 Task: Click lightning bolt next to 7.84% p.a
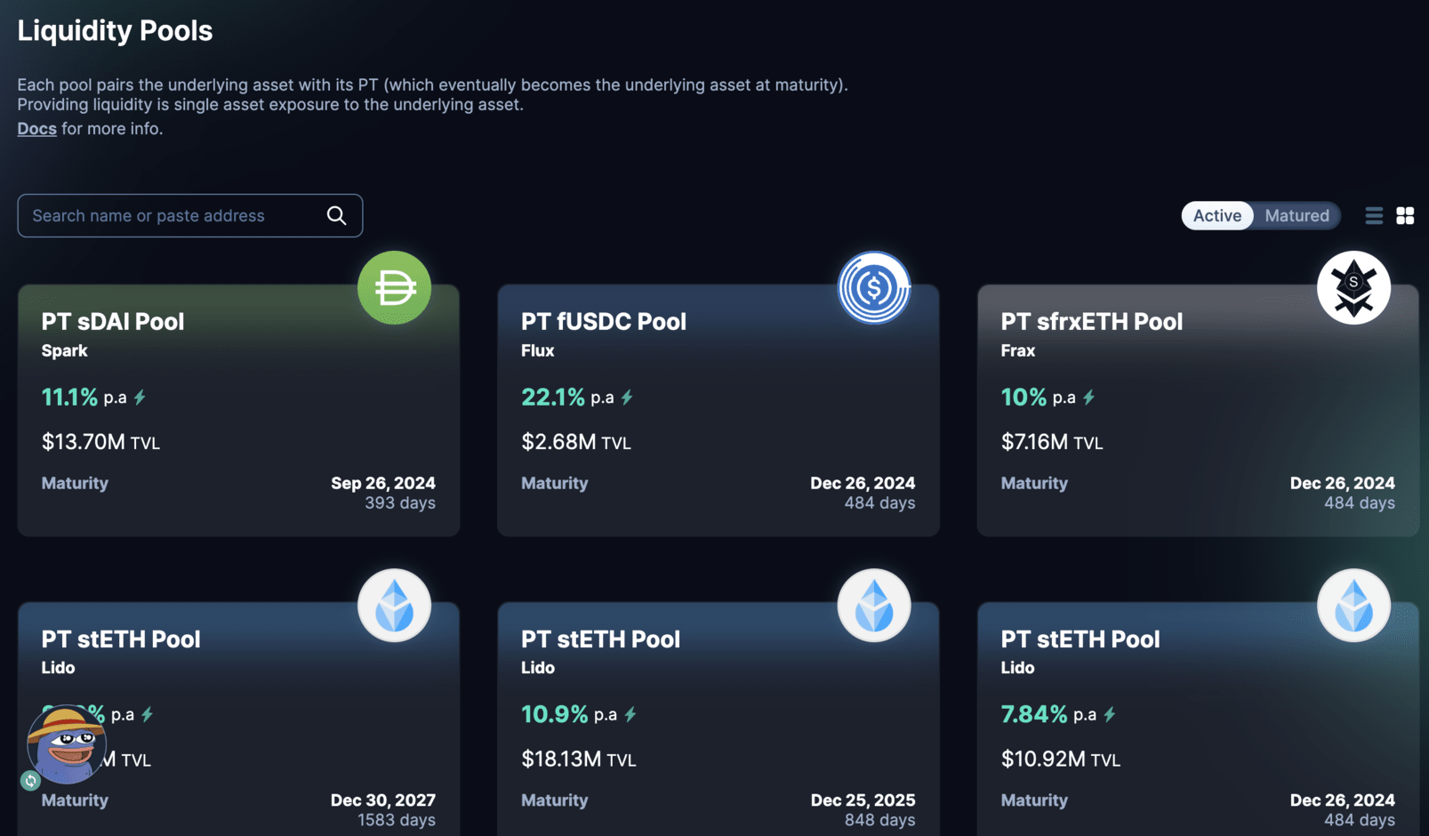pyautogui.click(x=1110, y=714)
